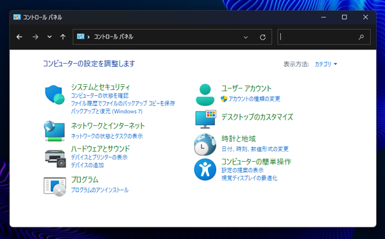
Task: Open the Clock and Region globe-clock icon
Action: [x=205, y=145]
